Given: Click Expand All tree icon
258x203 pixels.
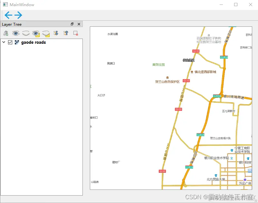Looking at the screenshot, I should (x=56, y=33).
